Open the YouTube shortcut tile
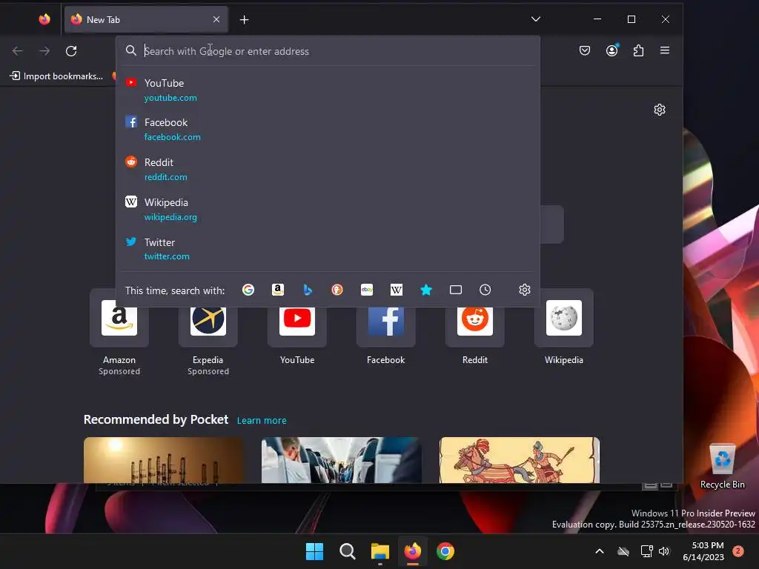The width and height of the screenshot is (759, 569). tap(297, 327)
